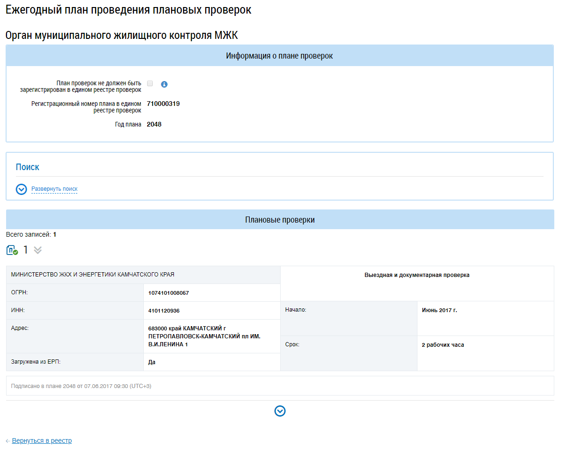Tick the 'План проверок не должен быть зарегистрирован' checkbox
The height and width of the screenshot is (463, 566).
tap(150, 83)
